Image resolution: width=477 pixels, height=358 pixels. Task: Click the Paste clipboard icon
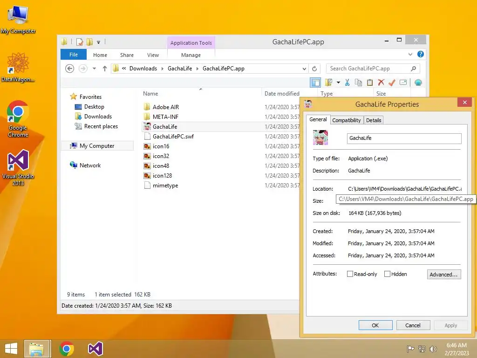[369, 83]
